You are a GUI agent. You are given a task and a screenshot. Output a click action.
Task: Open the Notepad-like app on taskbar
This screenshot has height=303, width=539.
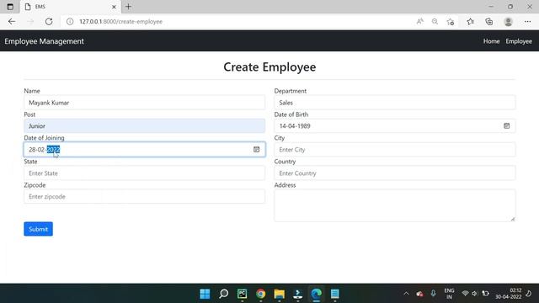coord(335,294)
